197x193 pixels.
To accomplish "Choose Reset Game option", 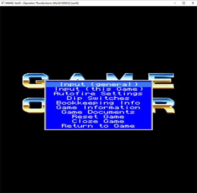I will pyautogui.click(x=98, y=117).
